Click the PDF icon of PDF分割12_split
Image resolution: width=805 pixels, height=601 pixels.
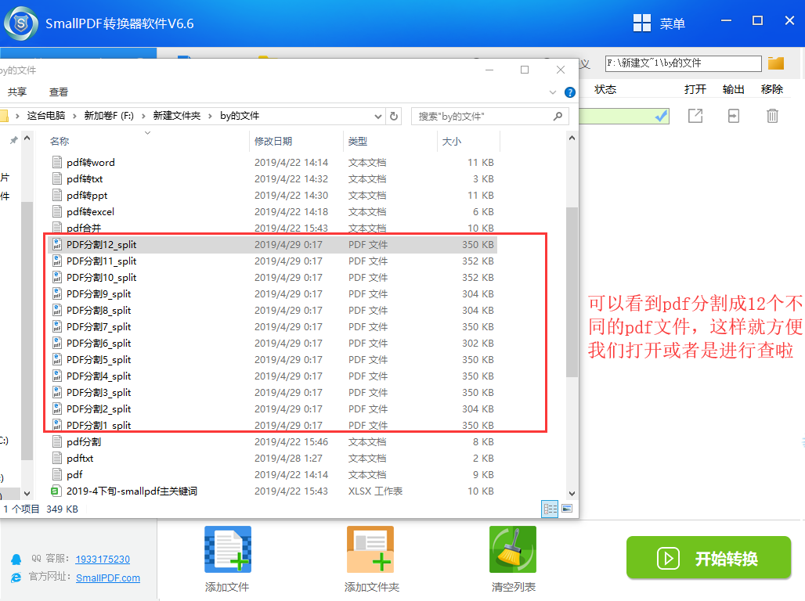pyautogui.click(x=57, y=245)
